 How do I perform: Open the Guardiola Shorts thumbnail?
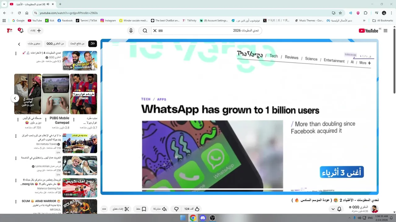pos(84,94)
